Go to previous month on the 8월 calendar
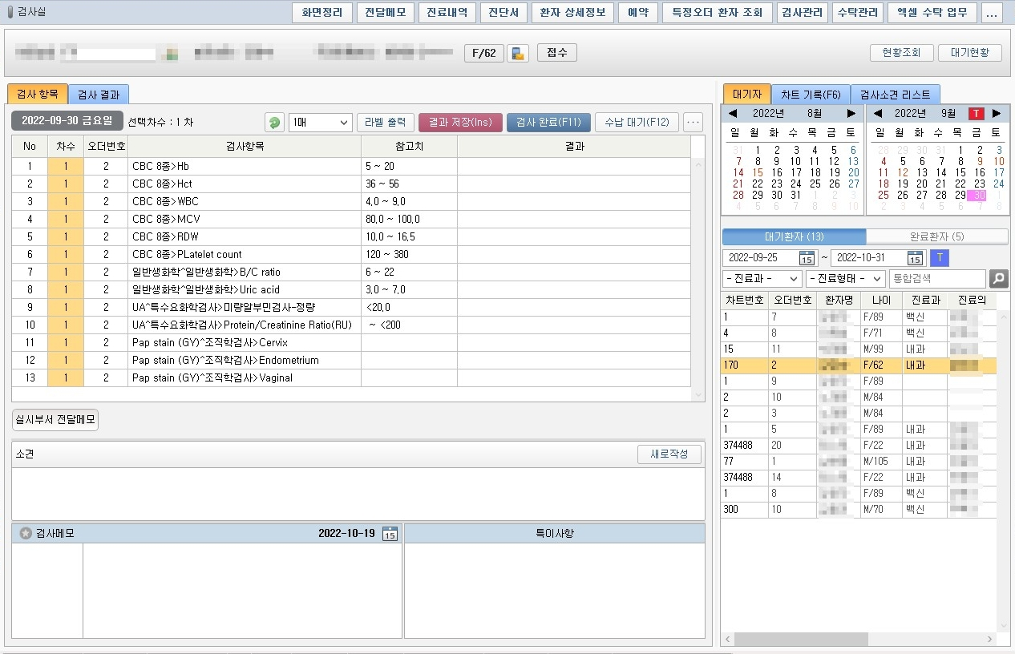Screen dimensions: 1015x654 pyautogui.click(x=733, y=114)
